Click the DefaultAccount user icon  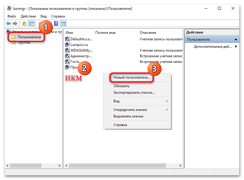coord(68,39)
